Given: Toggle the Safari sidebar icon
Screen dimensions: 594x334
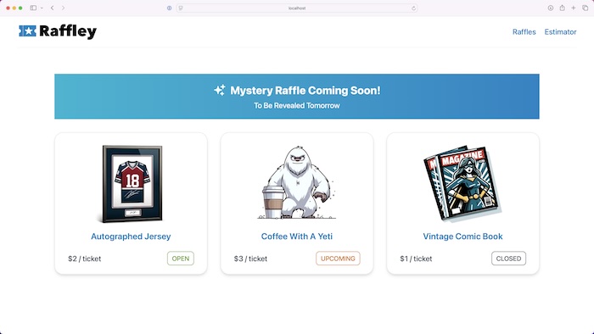Looking at the screenshot, I should pyautogui.click(x=33, y=8).
